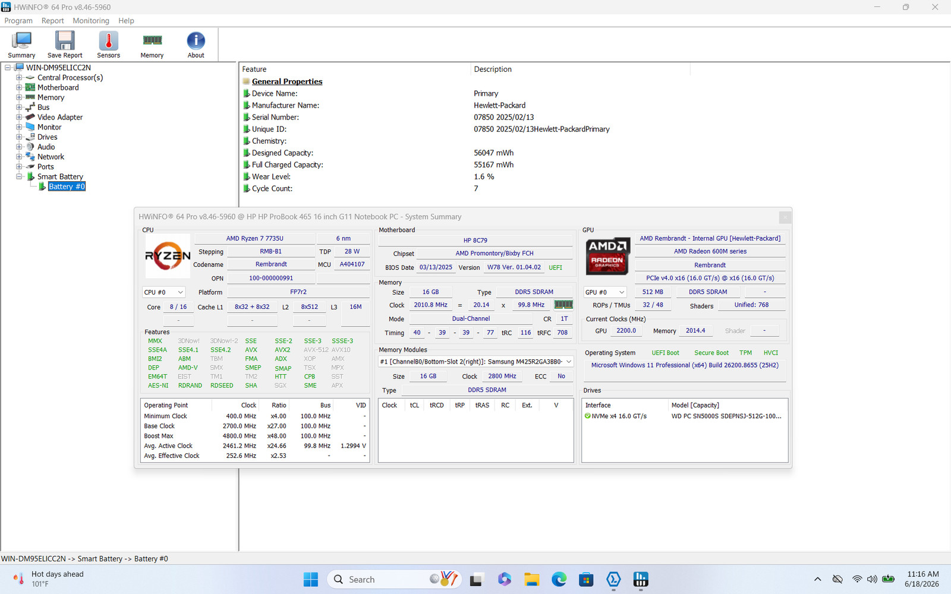Open Microsoft Store from the taskbar

click(586, 579)
